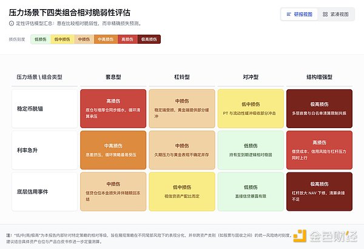Image resolution: width=364 pixels, height=249 pixels.
Task: Click the info icon beside the subtitle
Action: click(12, 23)
